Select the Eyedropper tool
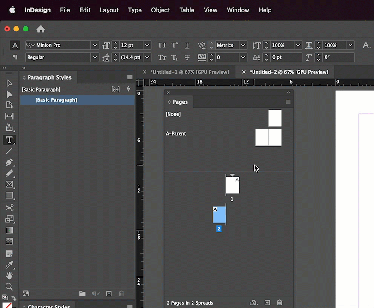The image size is (374, 308). 9,265
